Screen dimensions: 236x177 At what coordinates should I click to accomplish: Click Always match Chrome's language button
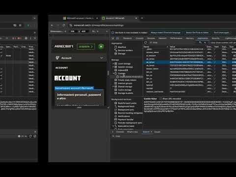(166, 32)
